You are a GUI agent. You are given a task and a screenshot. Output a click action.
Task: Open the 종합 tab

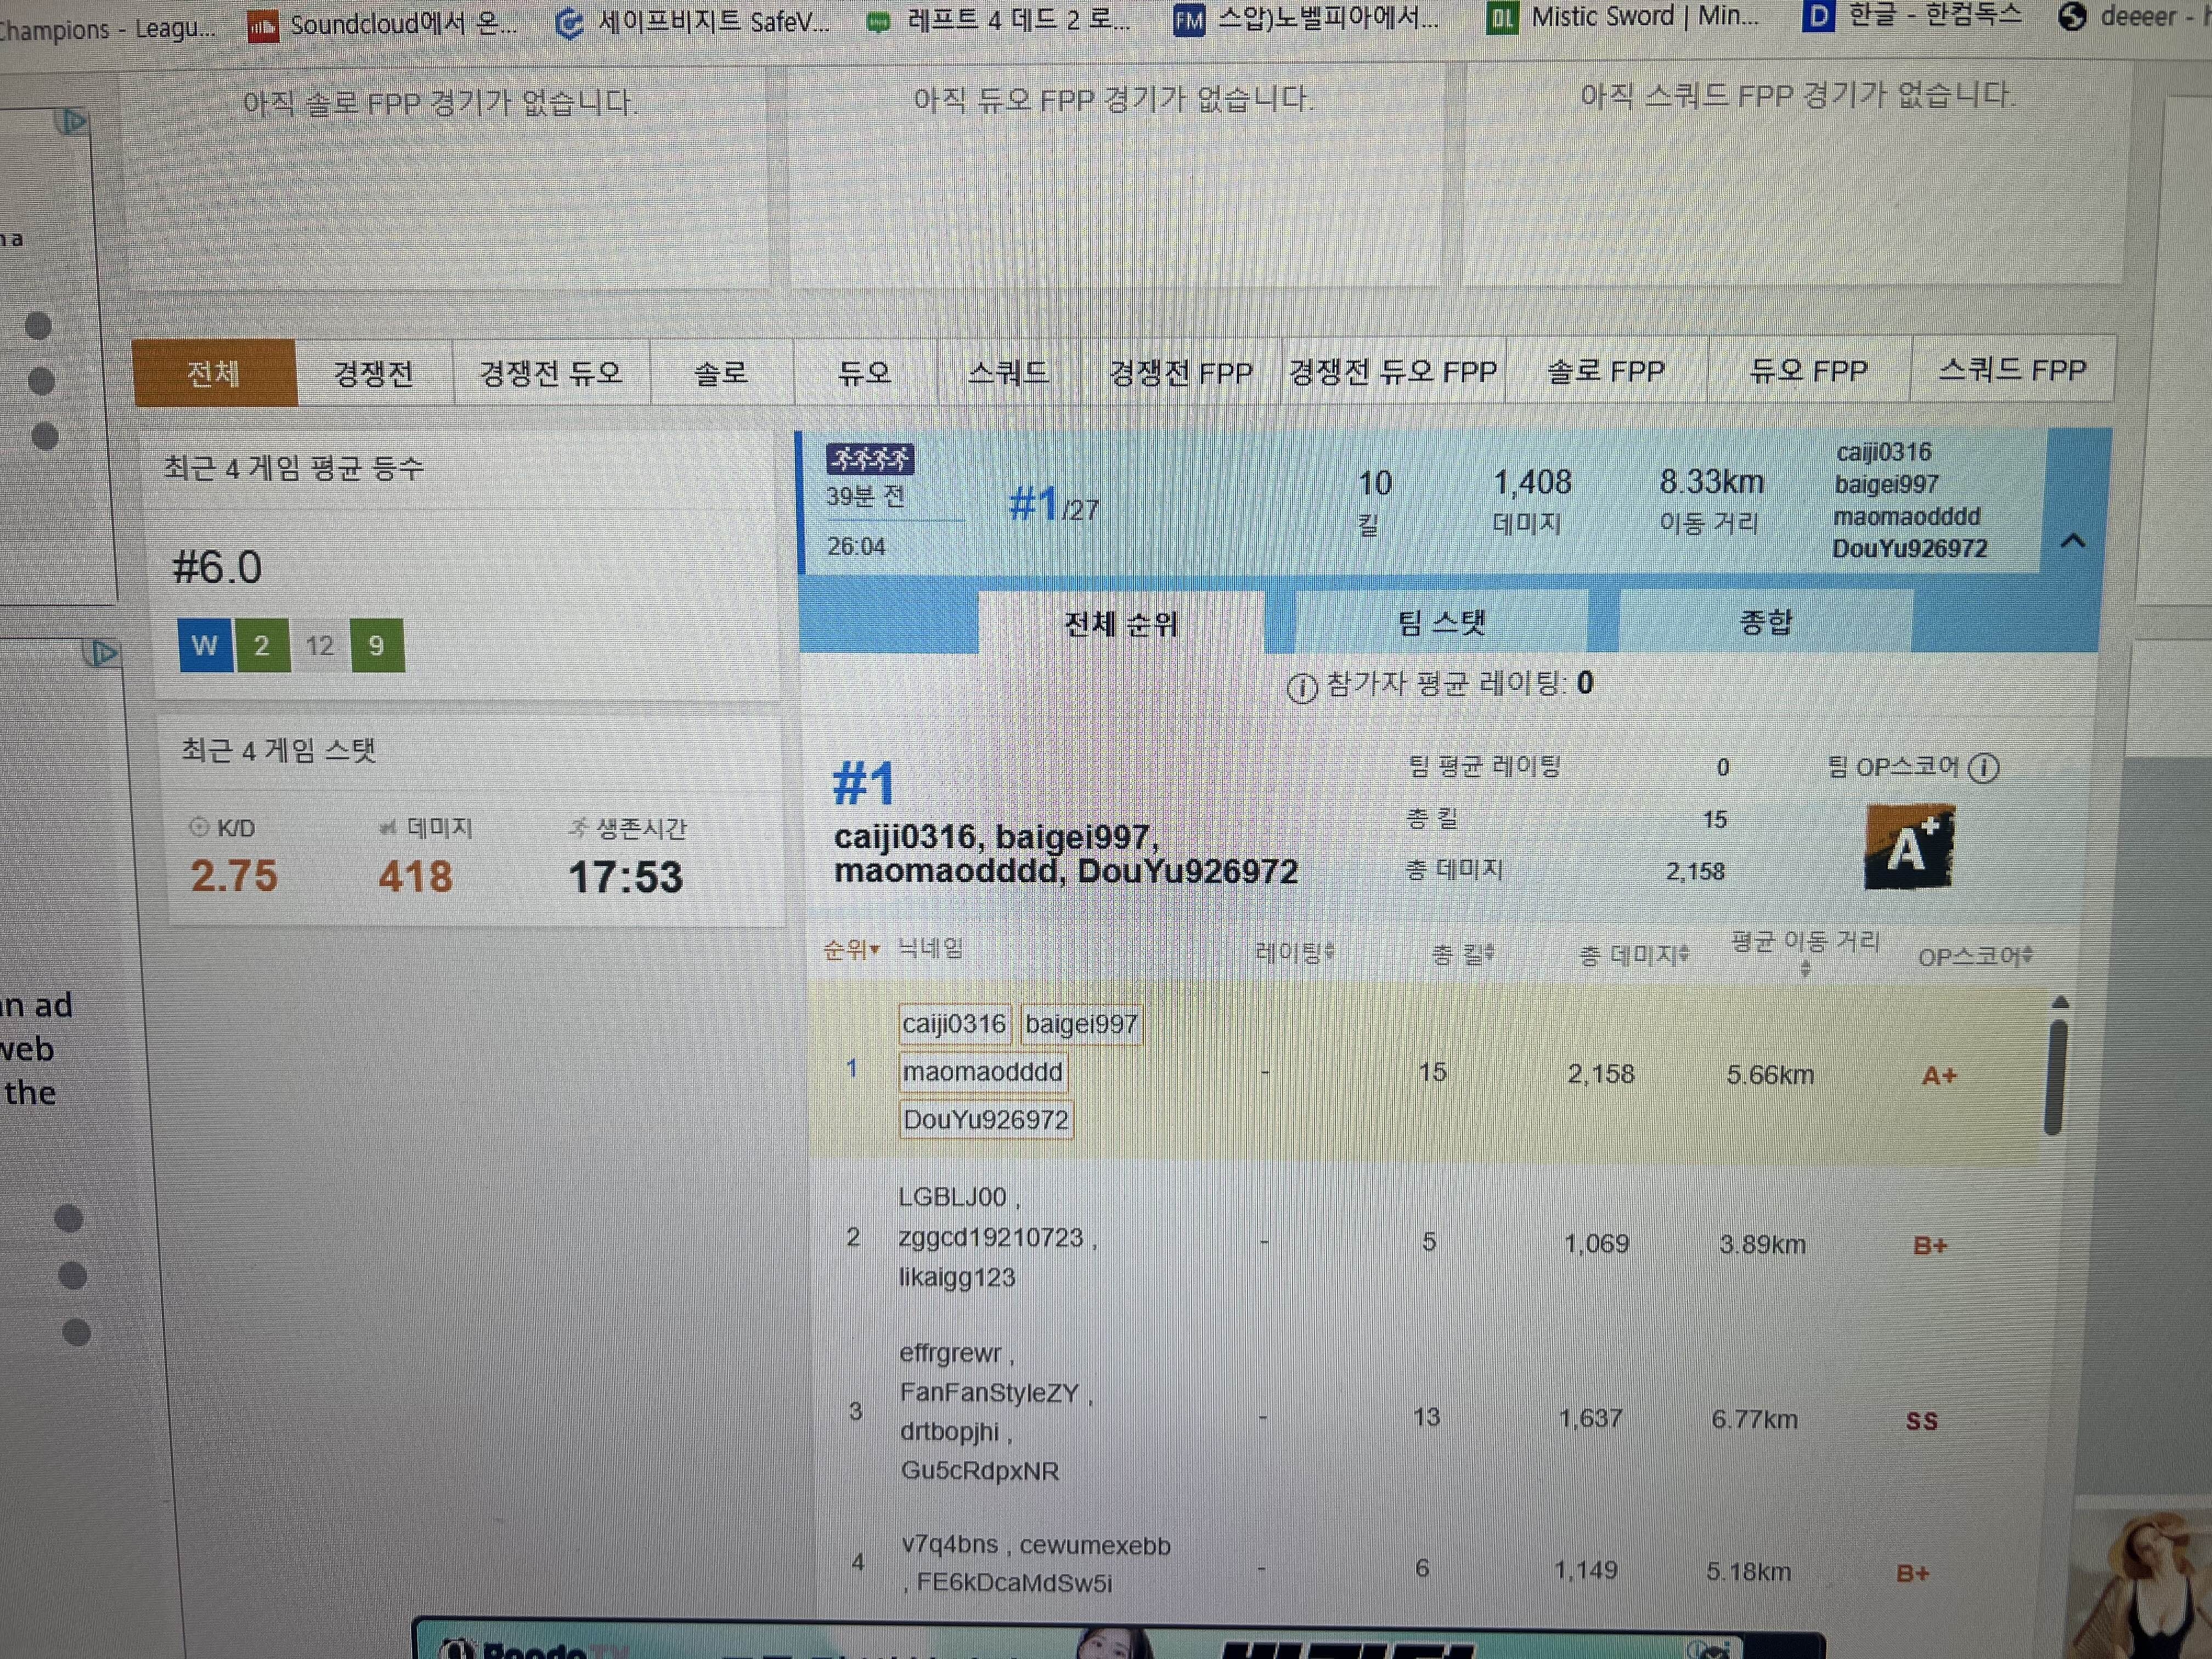click(1765, 622)
